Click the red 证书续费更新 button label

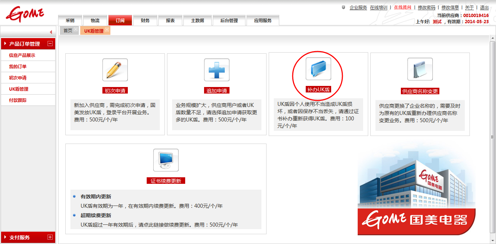tap(166, 181)
